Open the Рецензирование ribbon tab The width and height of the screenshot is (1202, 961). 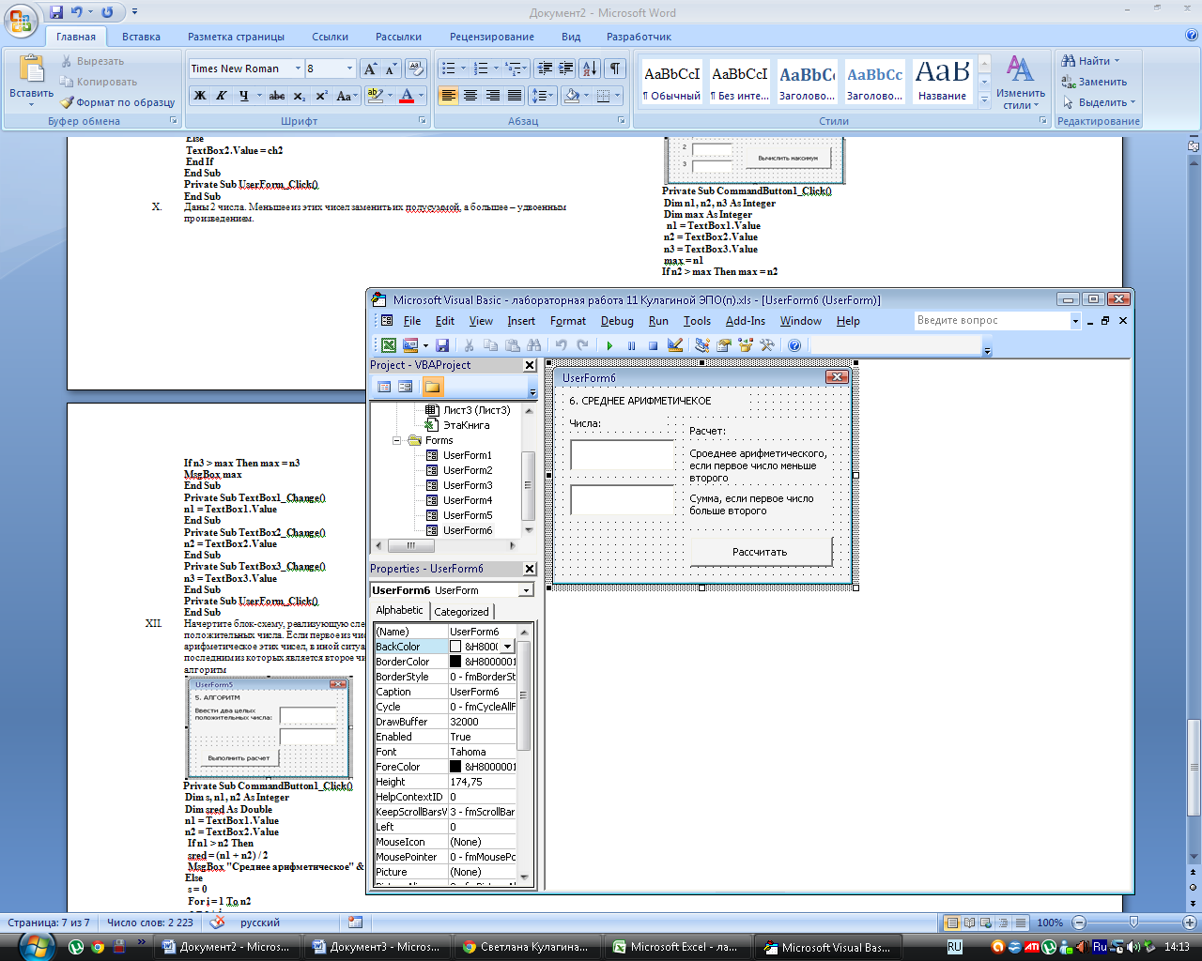coord(492,37)
